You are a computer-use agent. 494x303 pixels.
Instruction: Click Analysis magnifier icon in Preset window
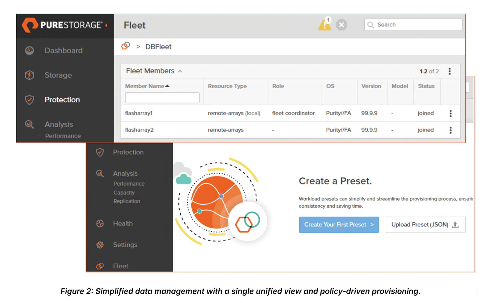(100, 174)
